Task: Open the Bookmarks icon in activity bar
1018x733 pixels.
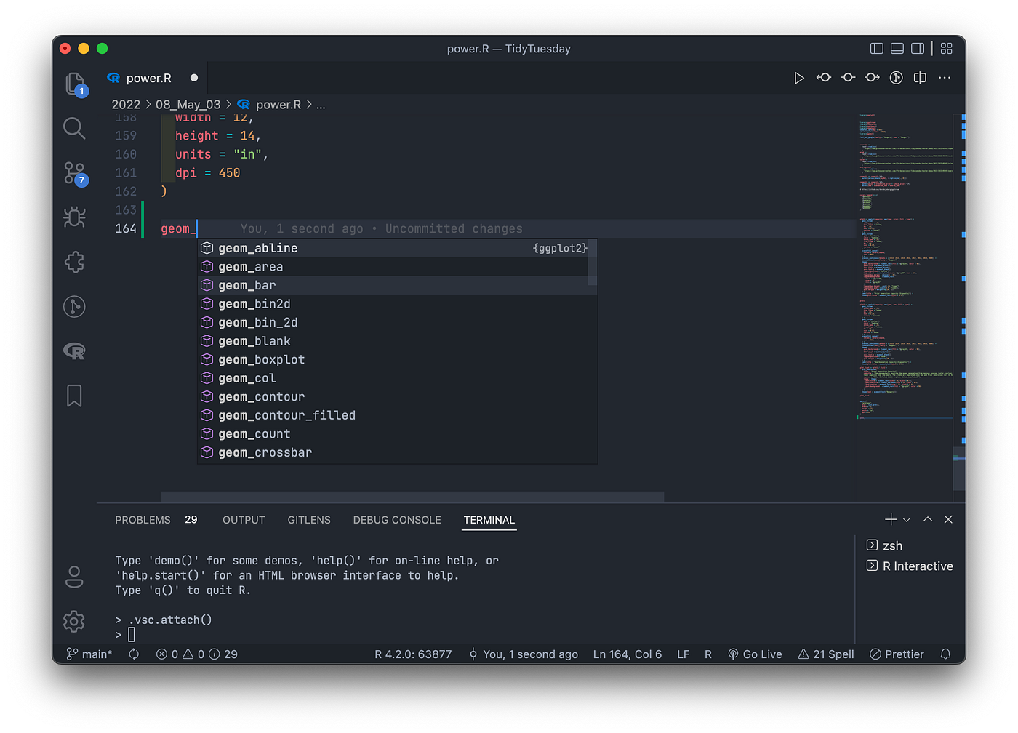Action: (x=74, y=396)
